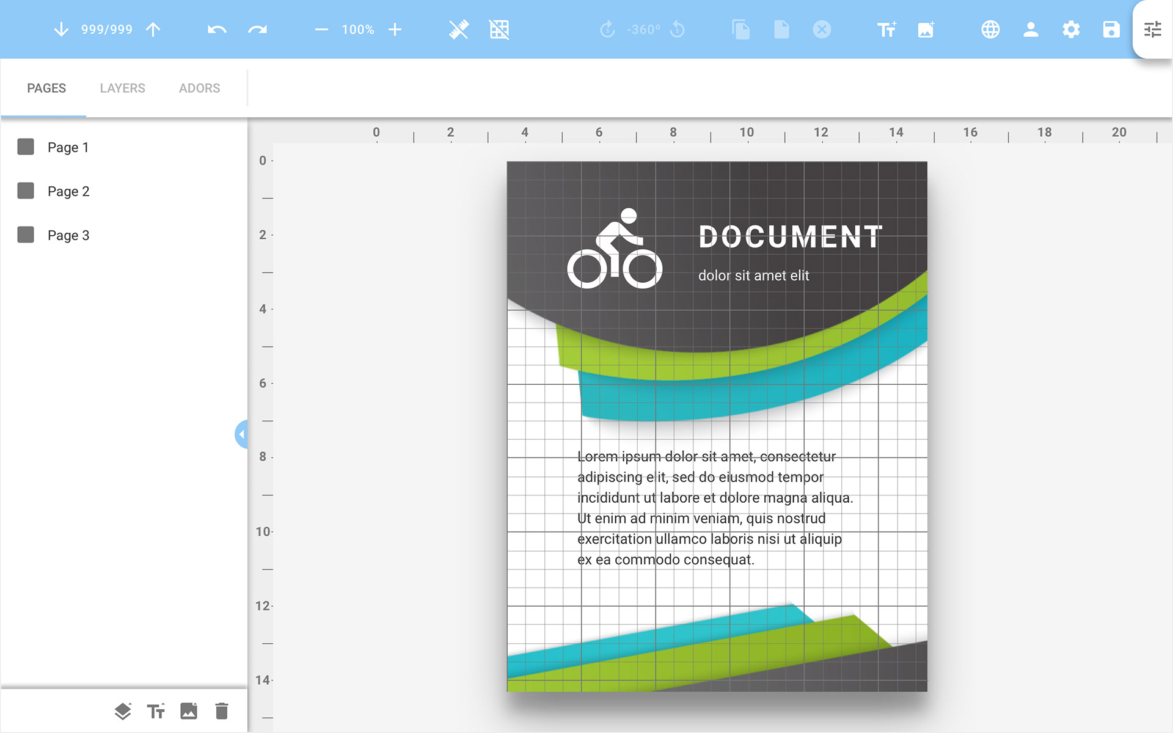This screenshot has width=1173, height=733.
Task: Add a new page with the page icon
Action: [x=781, y=29]
